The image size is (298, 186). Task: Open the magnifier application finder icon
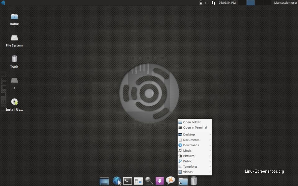tap(149, 181)
